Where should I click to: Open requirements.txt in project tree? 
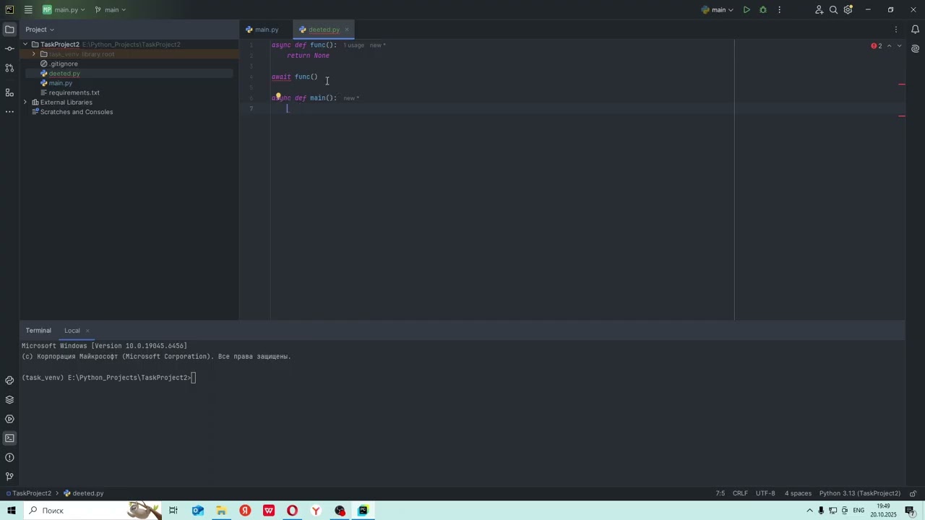[74, 92]
